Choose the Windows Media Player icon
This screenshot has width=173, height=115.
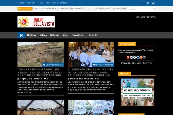point(131,57)
